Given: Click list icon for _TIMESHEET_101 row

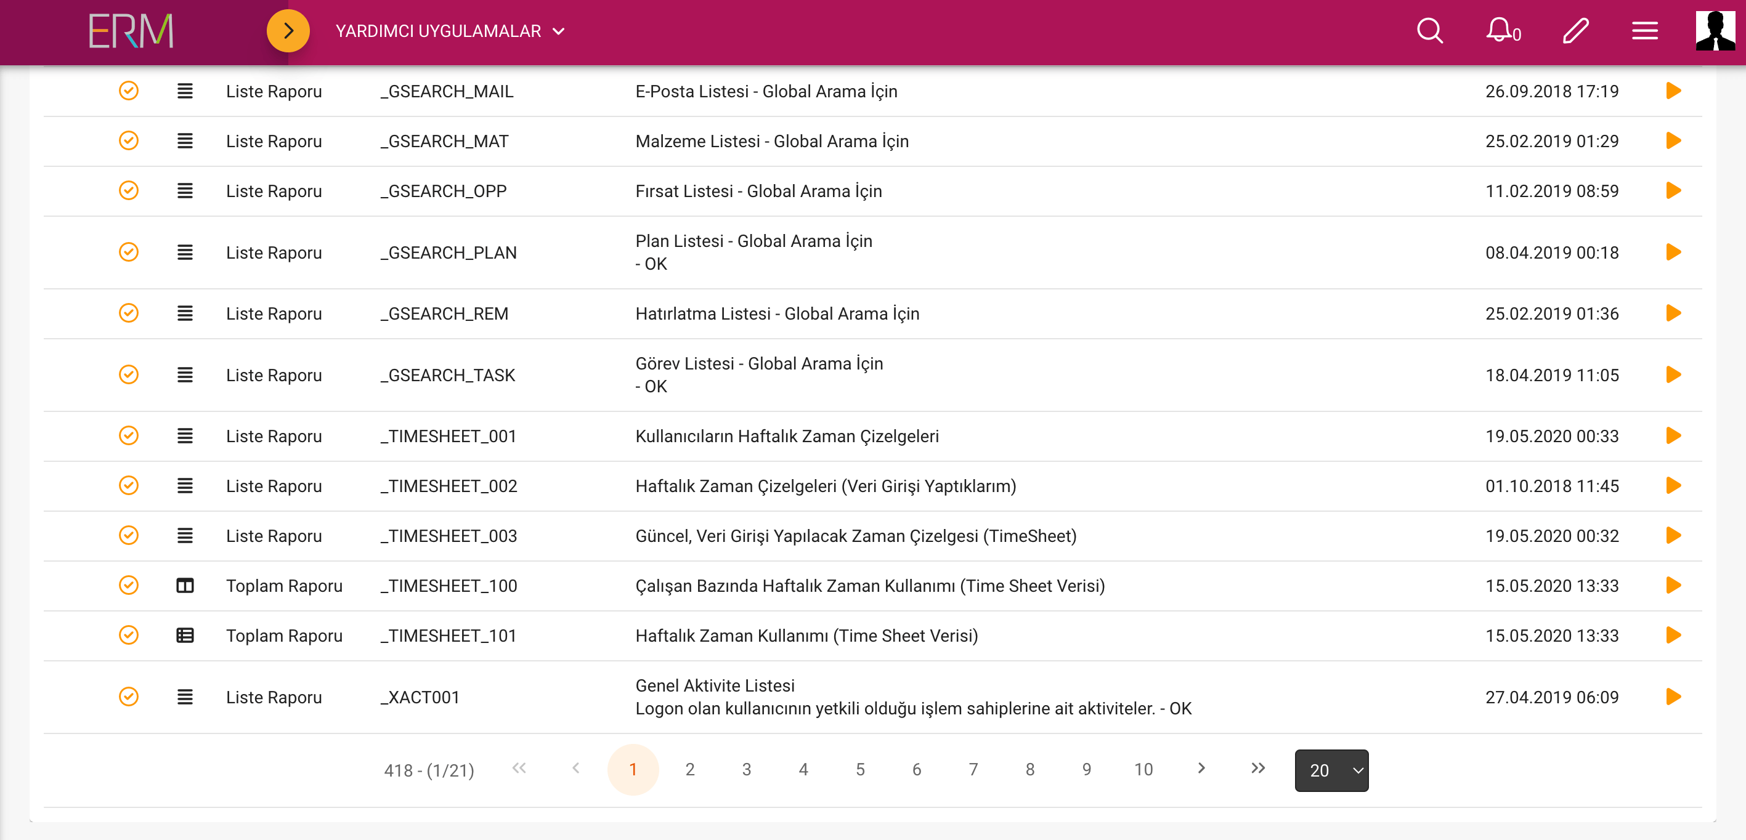Looking at the screenshot, I should [x=185, y=636].
